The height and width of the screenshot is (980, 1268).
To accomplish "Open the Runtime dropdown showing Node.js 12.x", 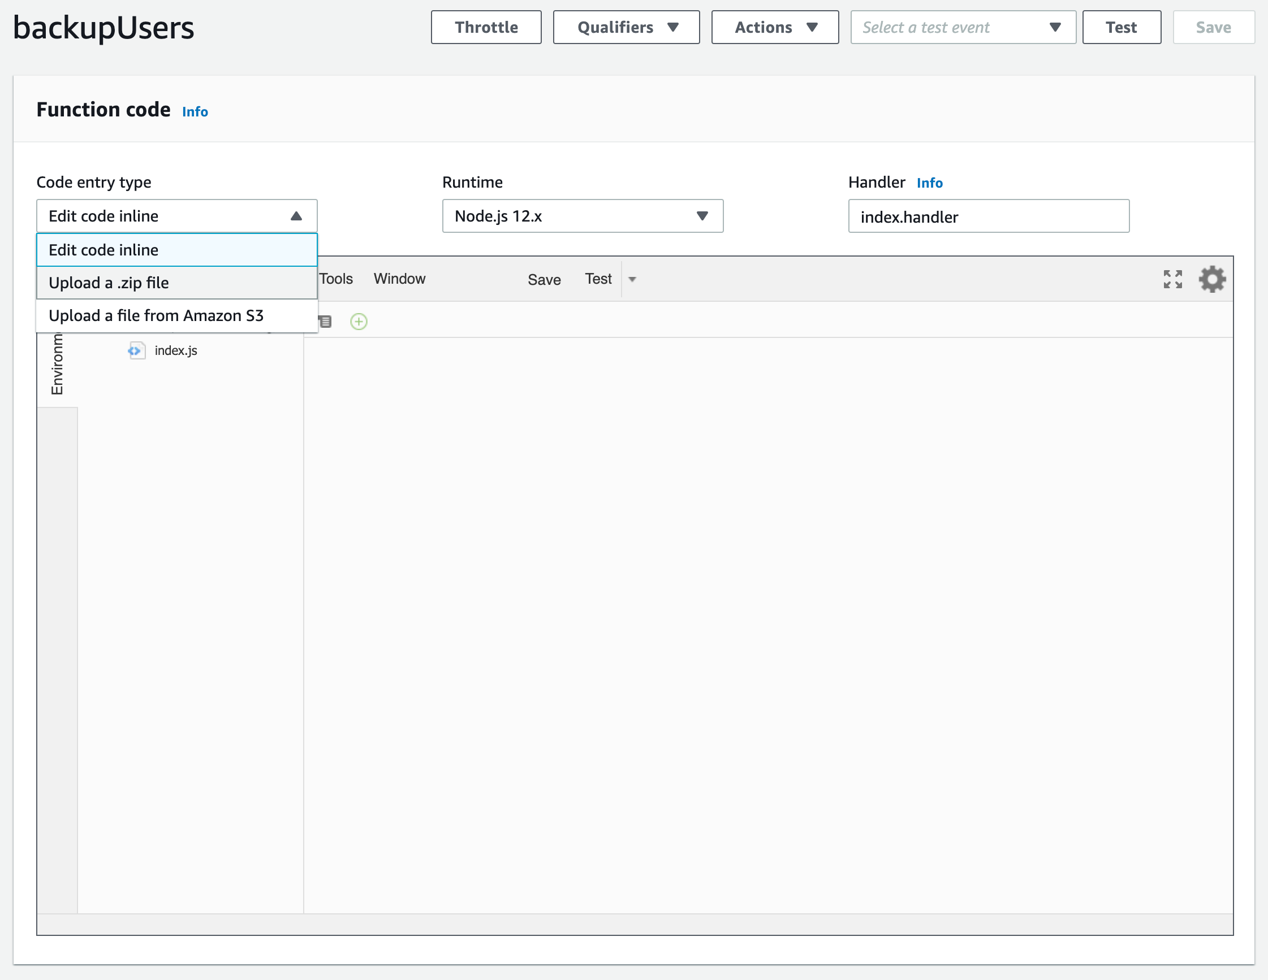I will [x=583, y=216].
